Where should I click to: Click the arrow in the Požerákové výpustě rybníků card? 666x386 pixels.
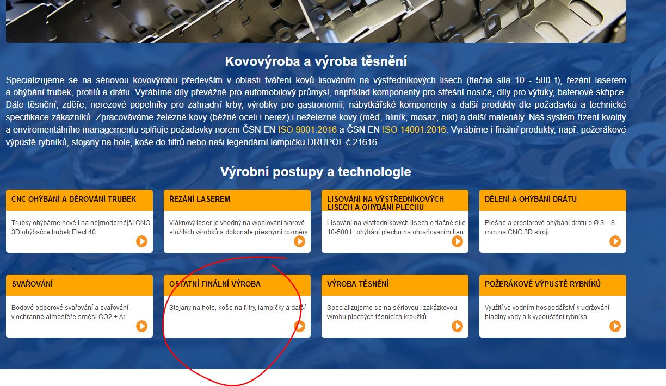click(615, 326)
